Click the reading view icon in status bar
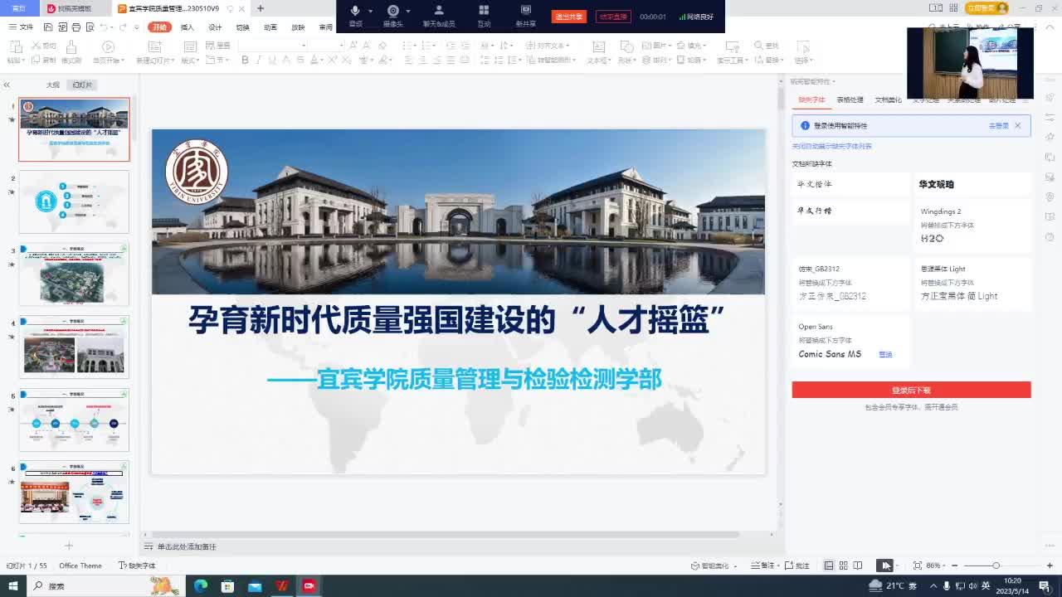Viewport: 1062px width, 597px height. click(858, 565)
